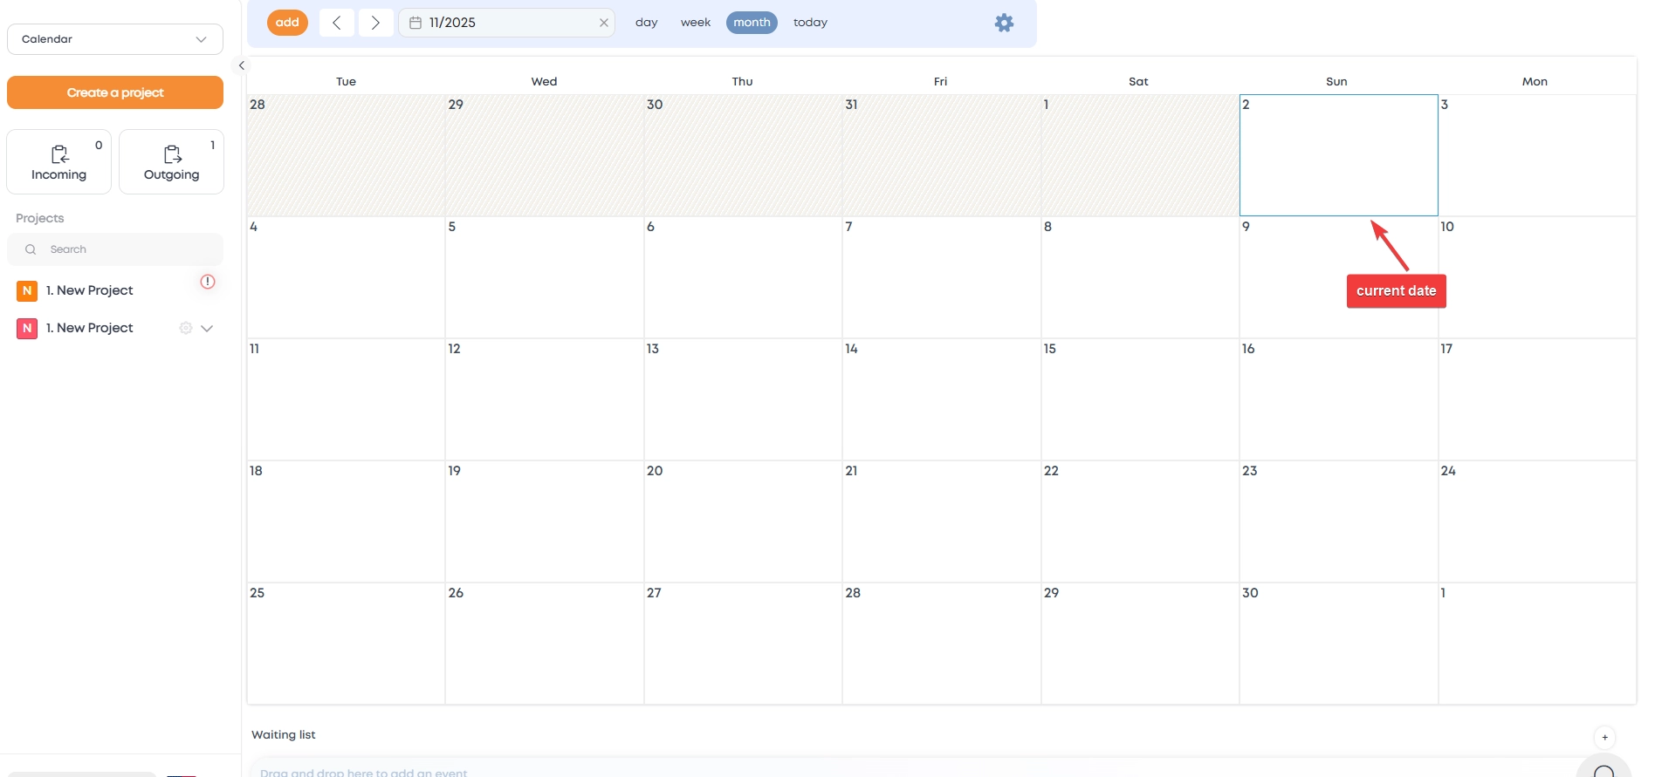Viewport: 1655px width, 777px height.
Task: Open Incoming tasks clipboard icon
Action: tap(59, 154)
